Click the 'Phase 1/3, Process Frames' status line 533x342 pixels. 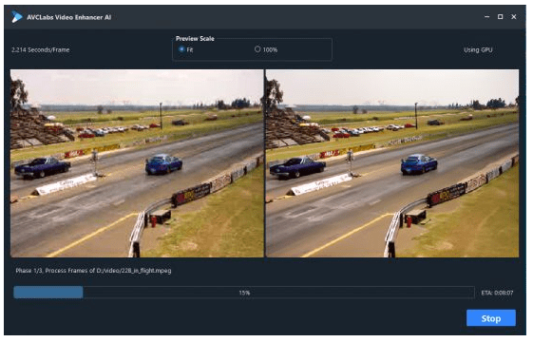(x=93, y=271)
